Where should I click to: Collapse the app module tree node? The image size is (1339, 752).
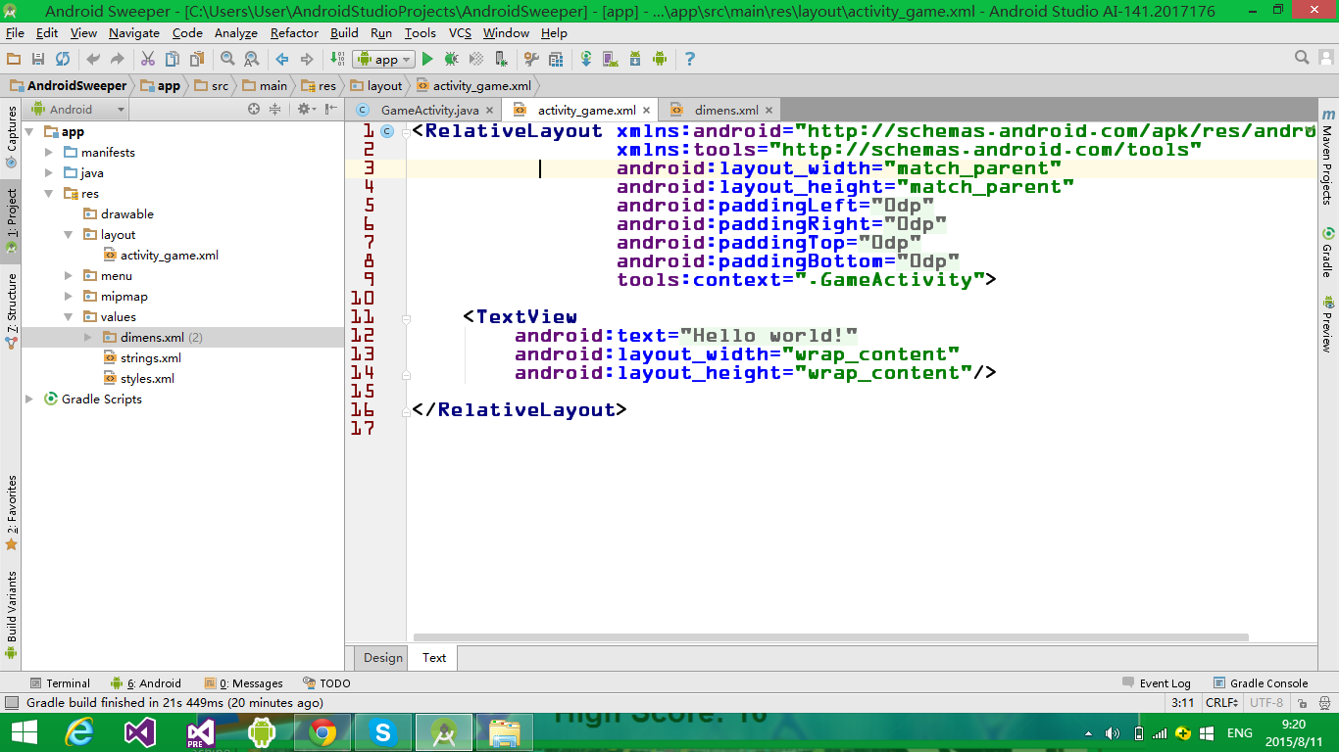(x=29, y=131)
